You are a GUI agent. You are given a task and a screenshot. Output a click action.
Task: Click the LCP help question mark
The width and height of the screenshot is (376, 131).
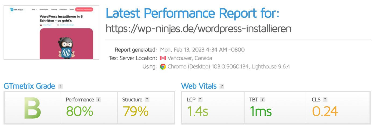pos(200,99)
